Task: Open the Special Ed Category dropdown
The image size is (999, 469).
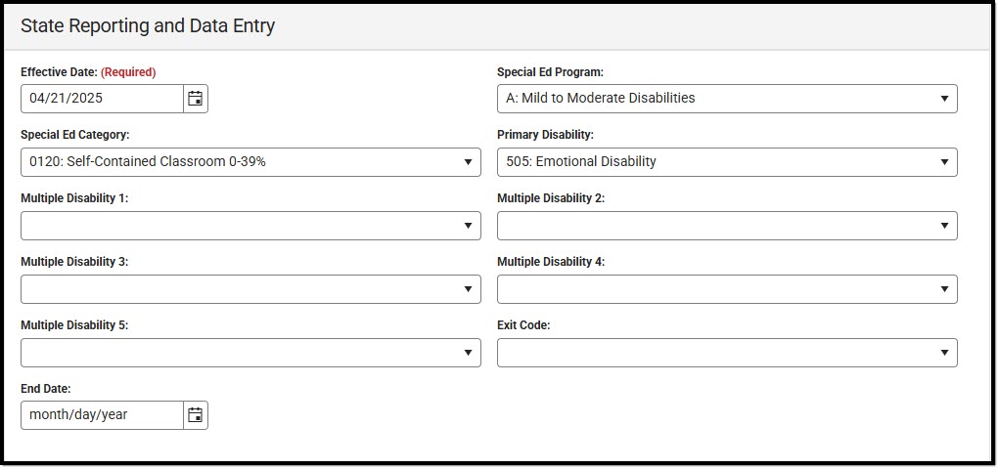Action: click(250, 162)
